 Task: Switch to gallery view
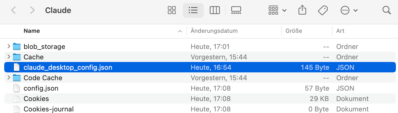(x=236, y=10)
